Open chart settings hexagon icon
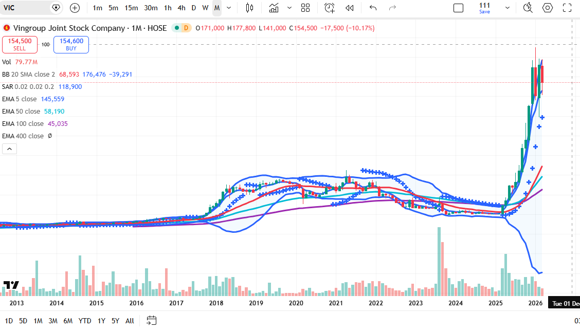 tap(548, 8)
